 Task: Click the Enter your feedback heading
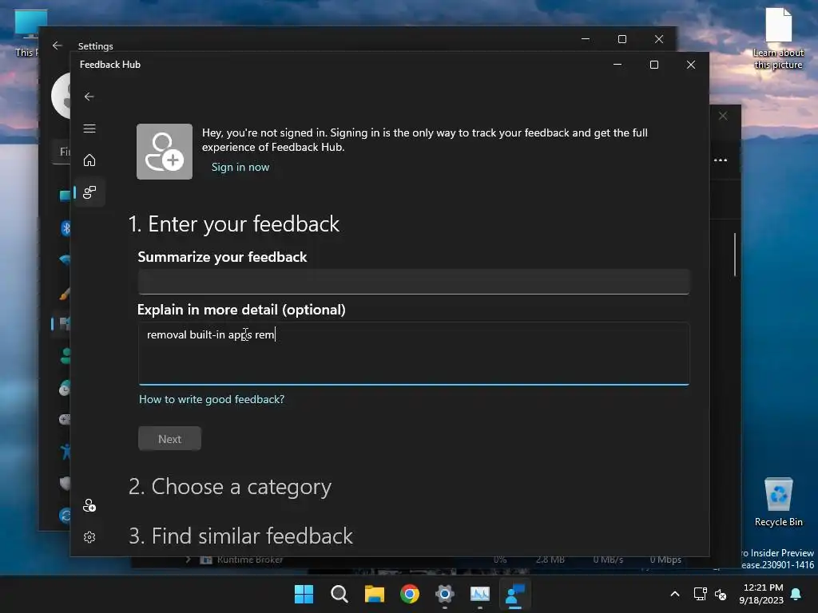coord(234,224)
